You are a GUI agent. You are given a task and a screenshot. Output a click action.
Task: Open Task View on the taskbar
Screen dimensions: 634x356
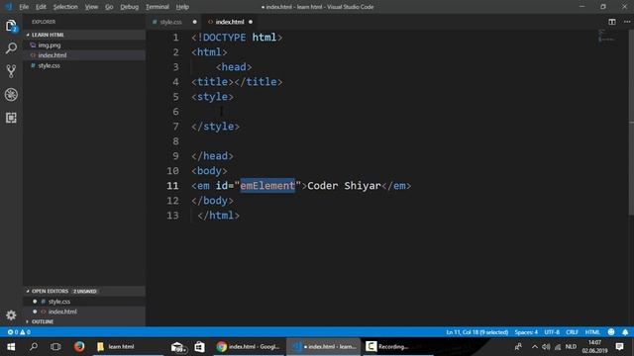55,347
